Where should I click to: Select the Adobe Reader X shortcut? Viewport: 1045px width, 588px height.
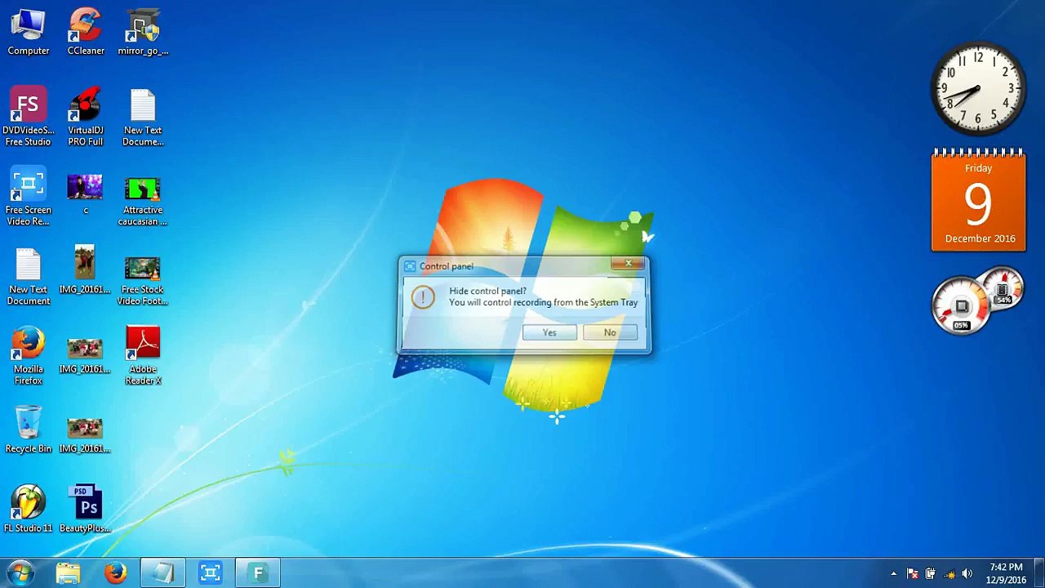[143, 356]
